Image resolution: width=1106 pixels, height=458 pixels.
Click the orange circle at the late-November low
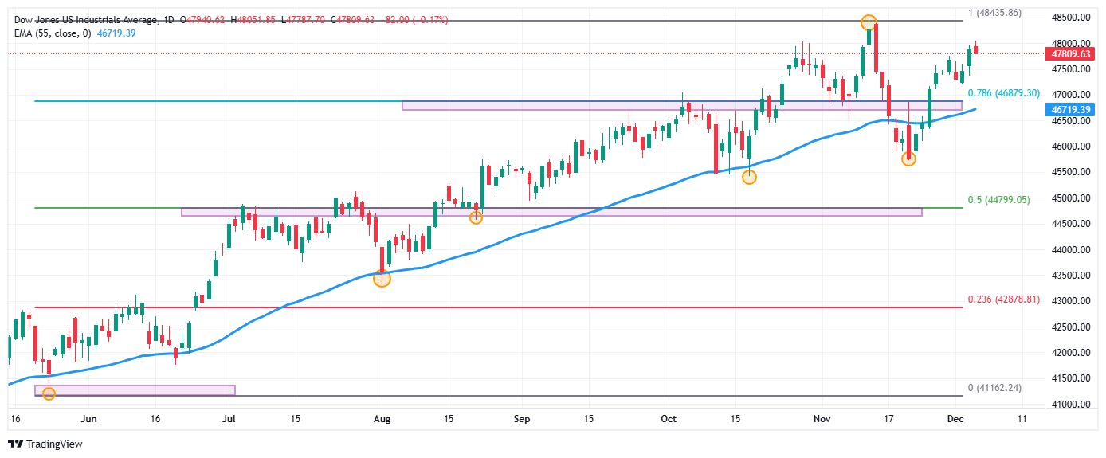[x=908, y=159]
